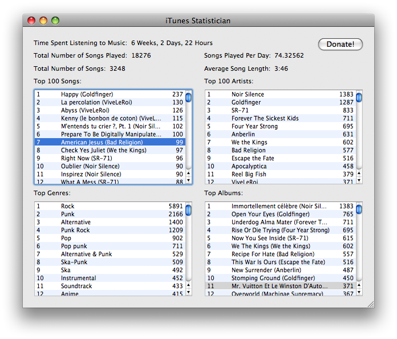Select album Recipe For Hate (Bad Religion)
Image resolution: width=397 pixels, height=339 pixels.
(281, 254)
